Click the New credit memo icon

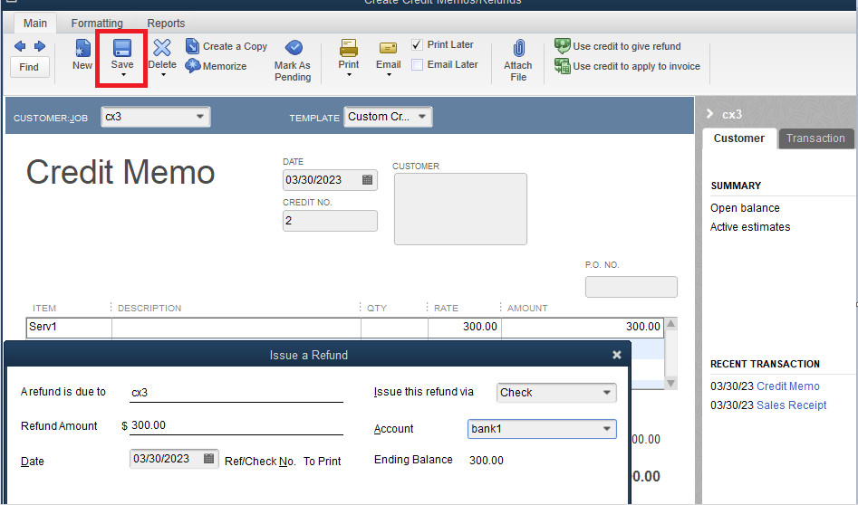point(82,48)
